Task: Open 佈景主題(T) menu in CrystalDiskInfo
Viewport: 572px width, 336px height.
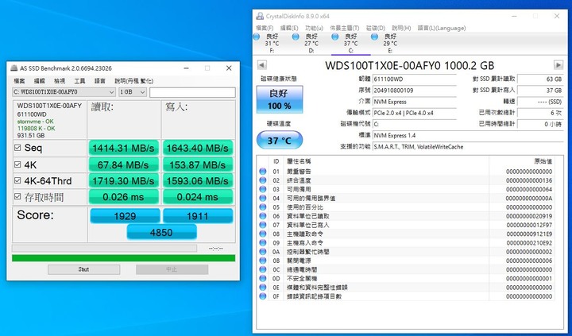Action: point(344,28)
